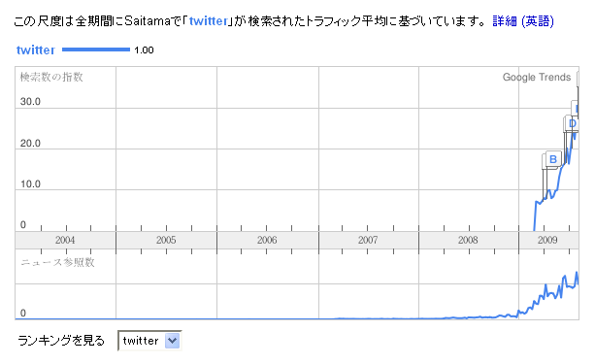Click the twitter link in the heading sentence

[209, 21]
